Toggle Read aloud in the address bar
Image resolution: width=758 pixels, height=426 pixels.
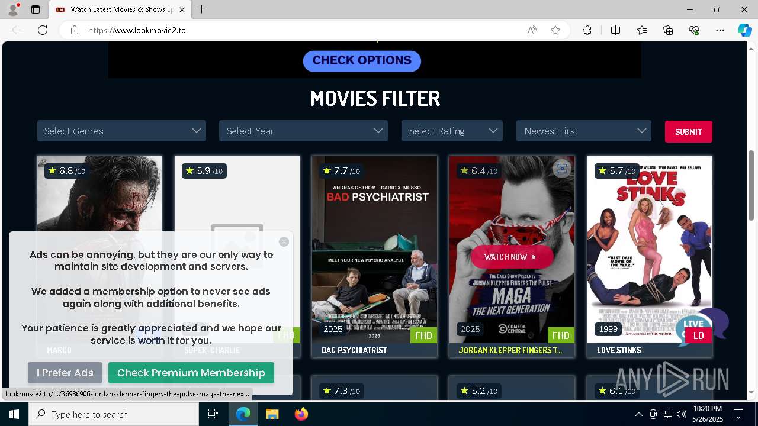pyautogui.click(x=532, y=30)
